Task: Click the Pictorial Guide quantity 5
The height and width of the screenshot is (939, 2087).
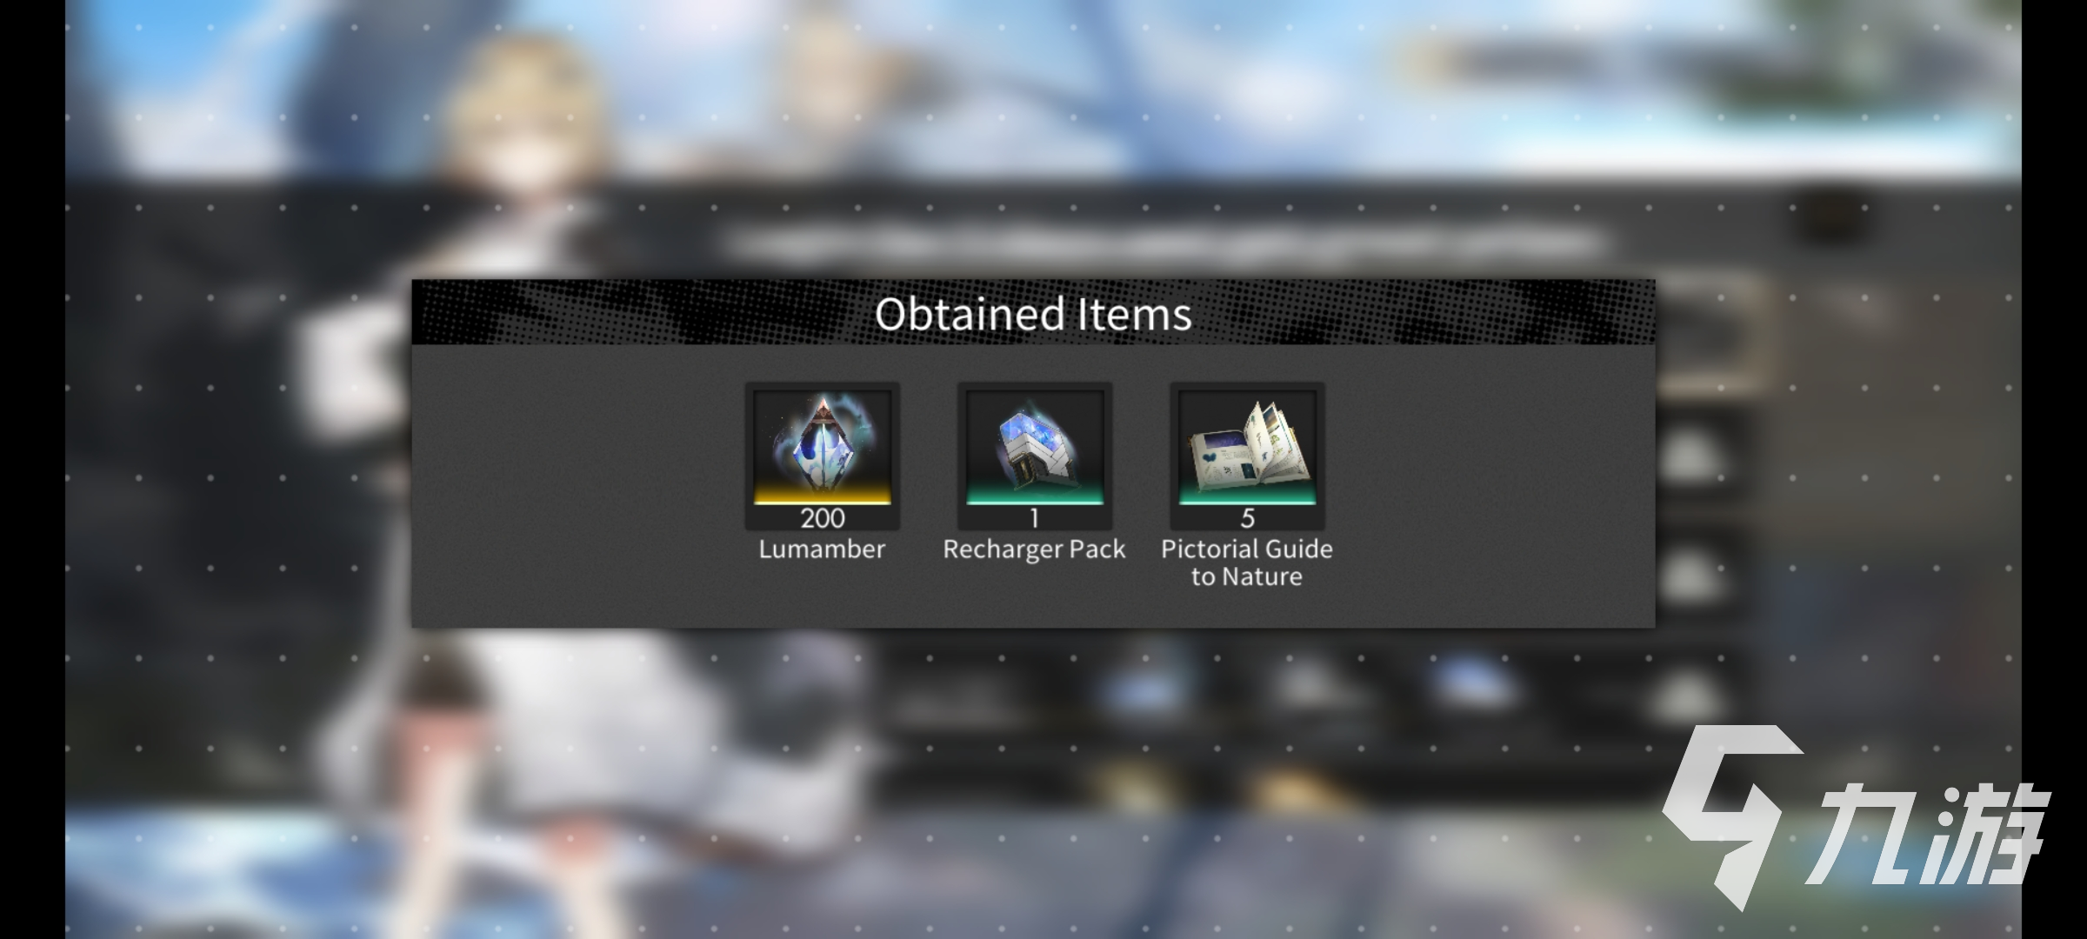Action: click(1247, 518)
